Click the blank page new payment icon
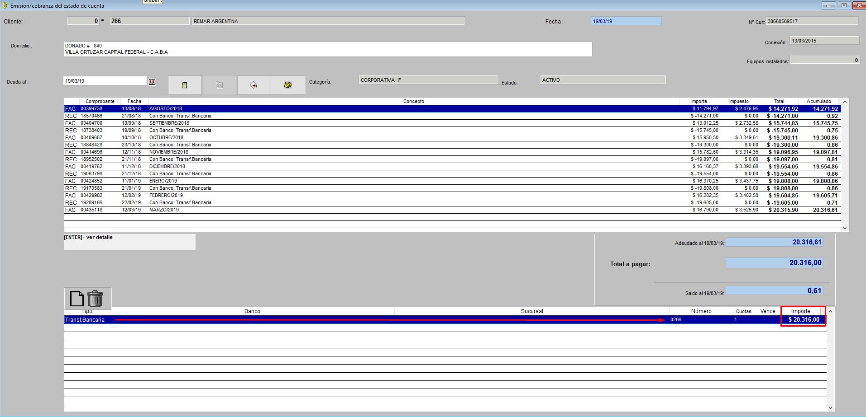The height and width of the screenshot is (417, 866). [x=77, y=299]
